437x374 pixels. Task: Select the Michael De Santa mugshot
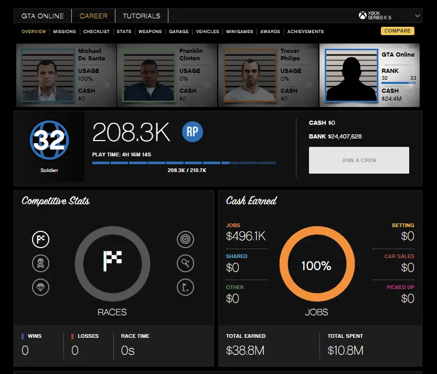click(x=48, y=75)
